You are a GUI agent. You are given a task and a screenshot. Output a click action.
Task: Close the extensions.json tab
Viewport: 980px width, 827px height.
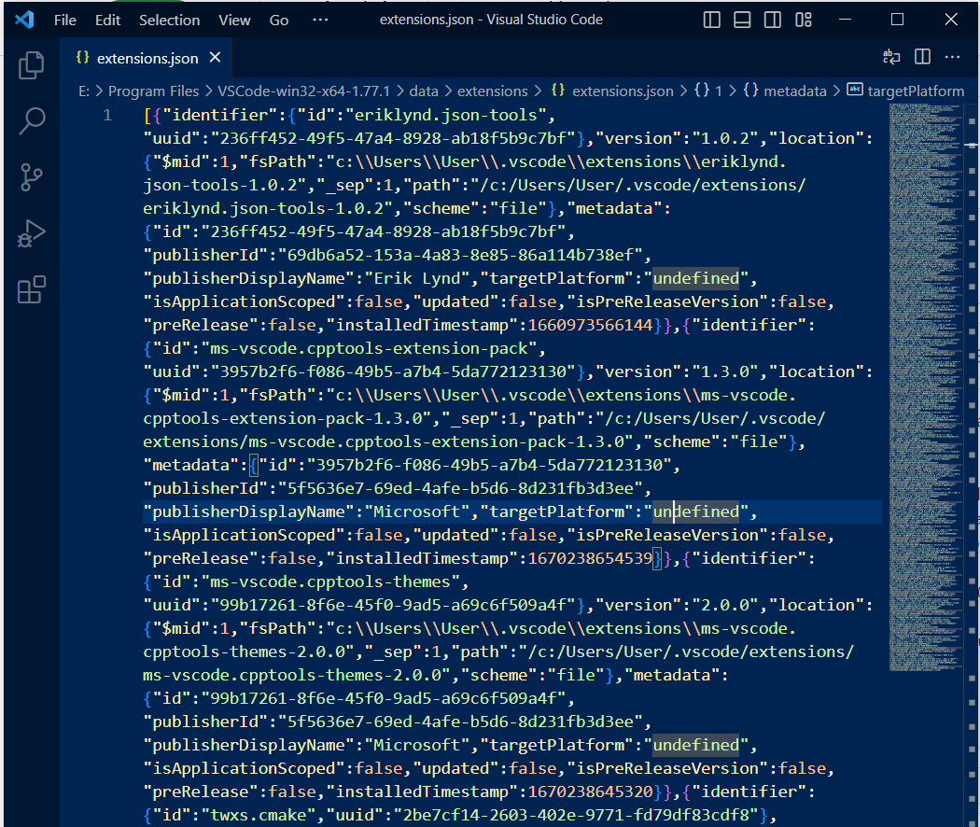pos(215,57)
